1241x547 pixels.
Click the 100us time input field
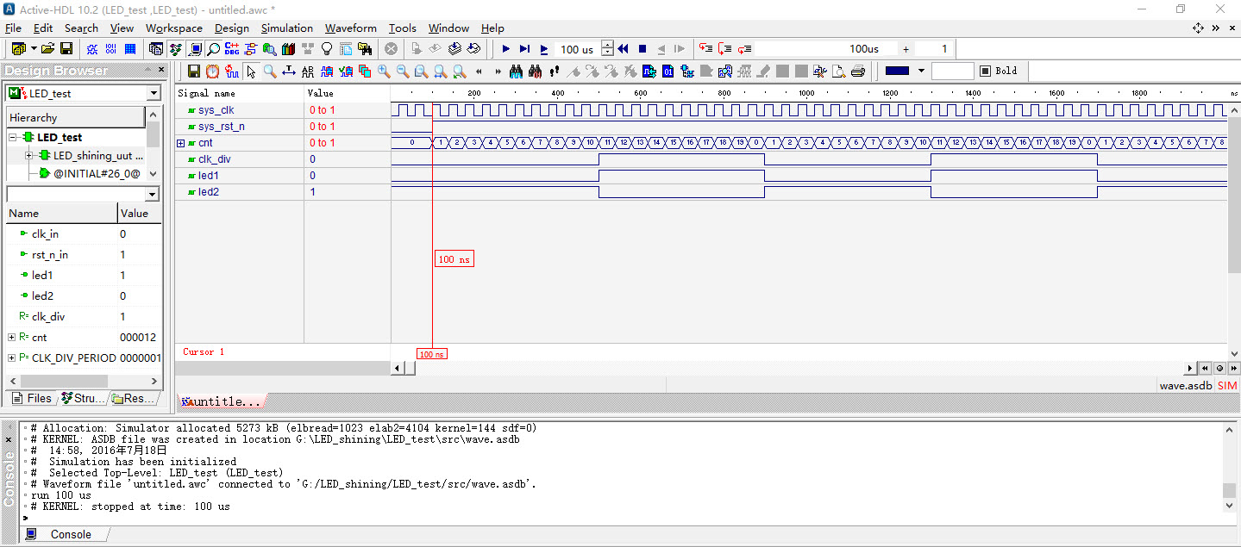pyautogui.click(x=826, y=49)
